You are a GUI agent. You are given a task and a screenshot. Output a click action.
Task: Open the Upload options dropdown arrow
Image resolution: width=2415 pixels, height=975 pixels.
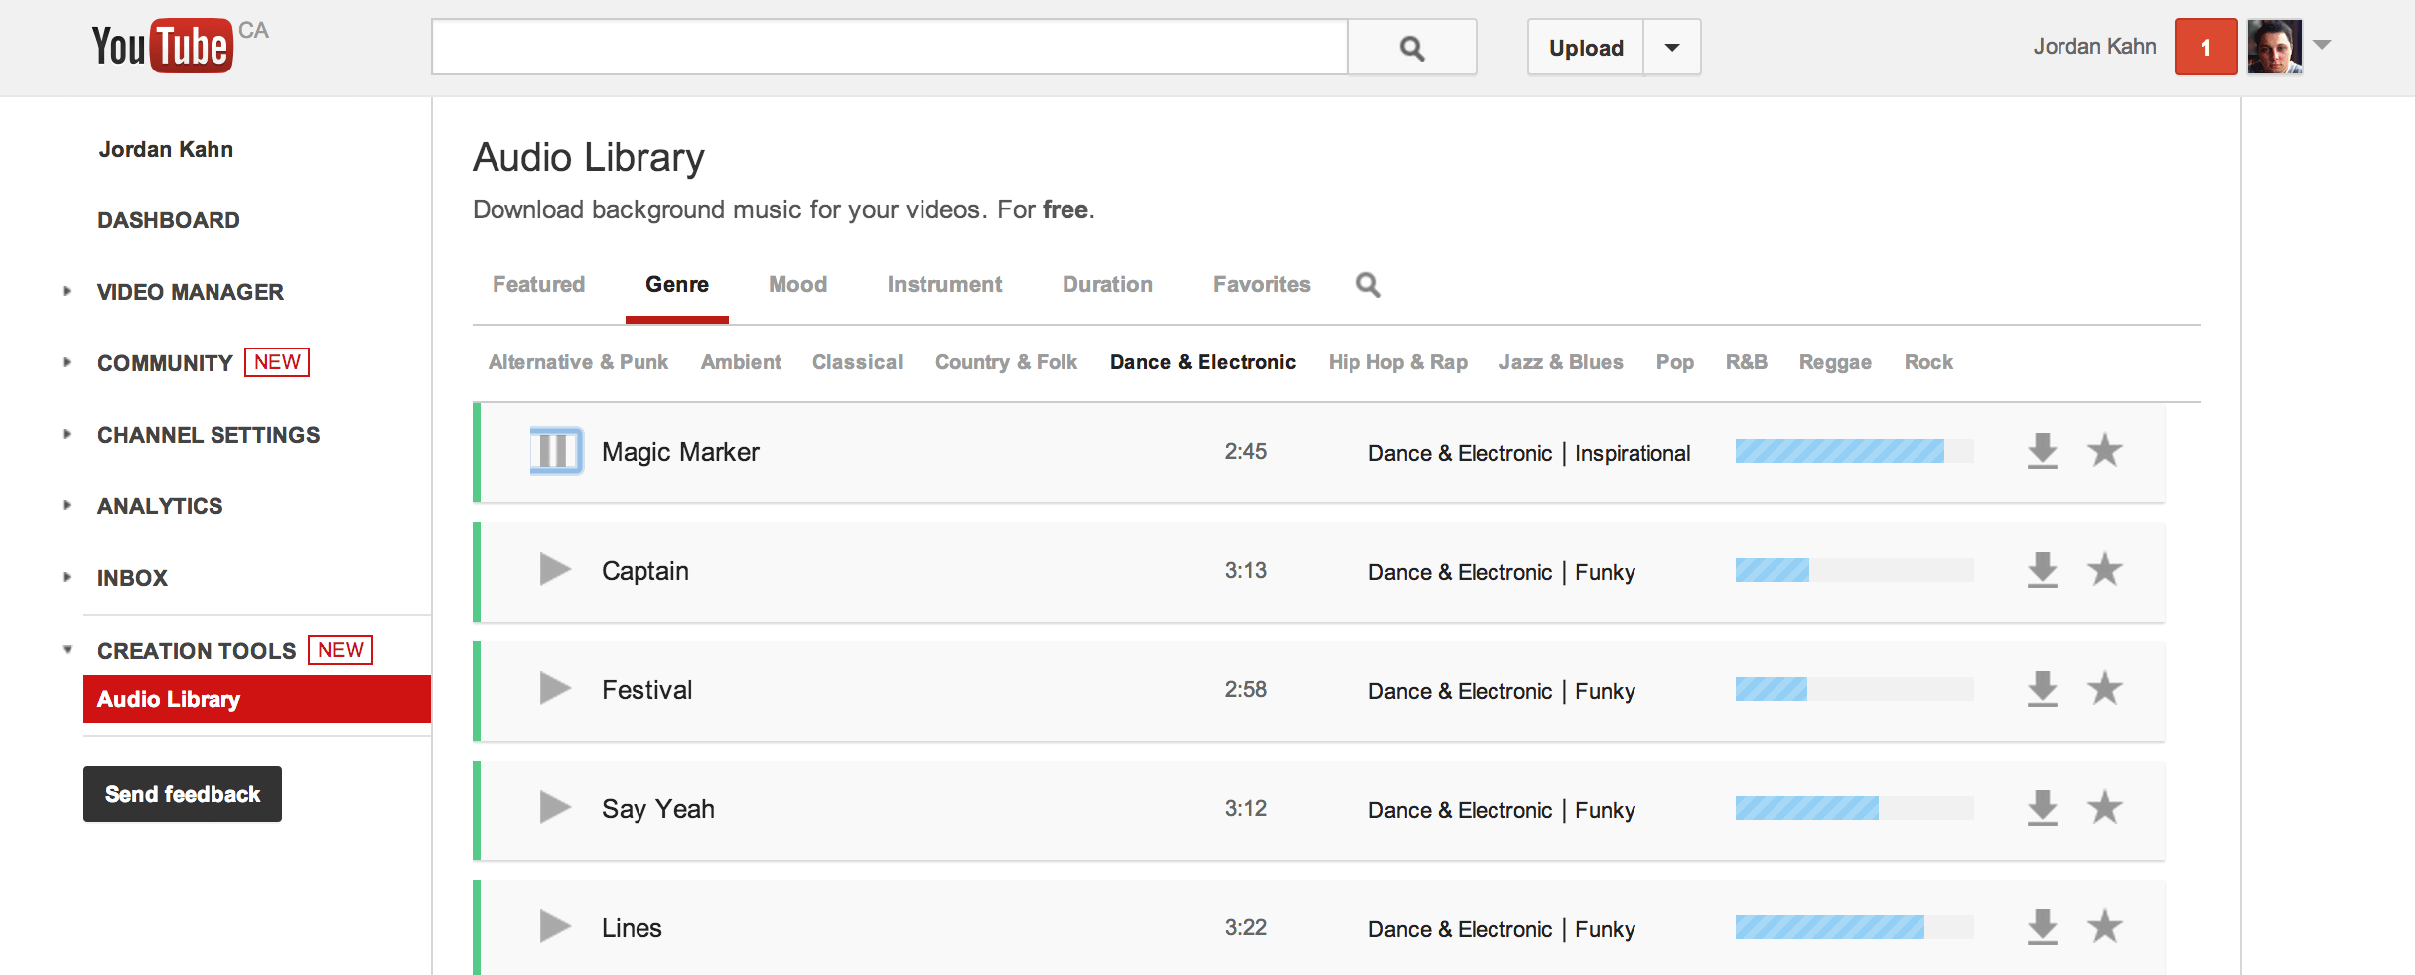click(1670, 47)
